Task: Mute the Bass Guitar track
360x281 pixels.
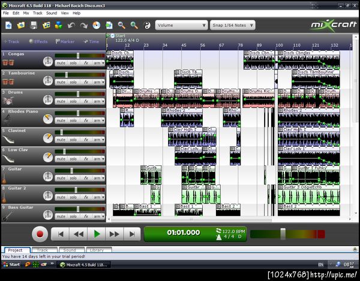Action: 61,216
